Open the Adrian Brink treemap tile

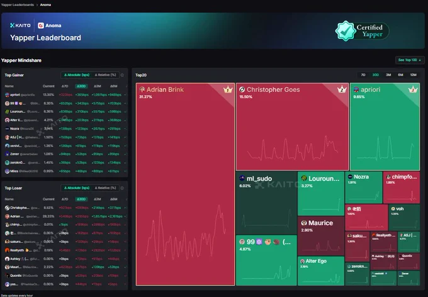coord(185,184)
